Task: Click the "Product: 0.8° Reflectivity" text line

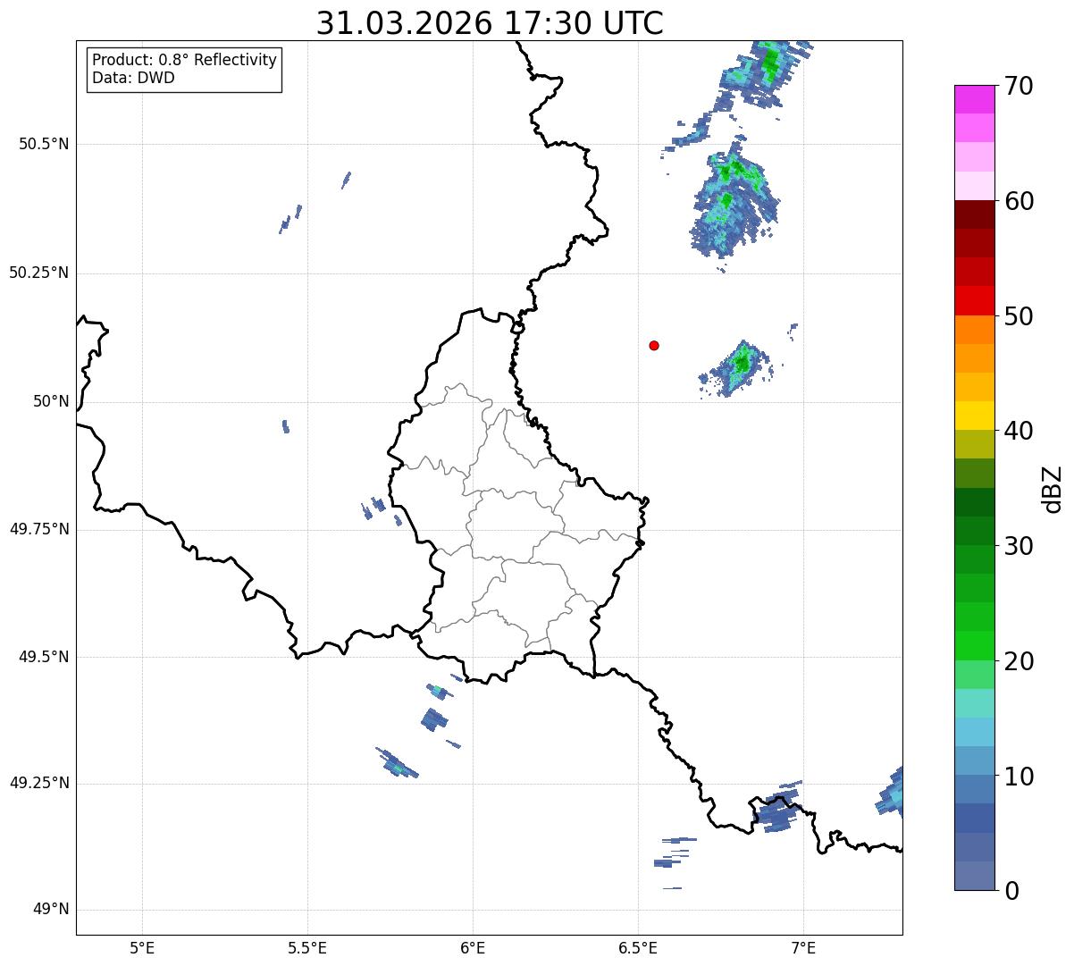Action: pyautogui.click(x=184, y=60)
